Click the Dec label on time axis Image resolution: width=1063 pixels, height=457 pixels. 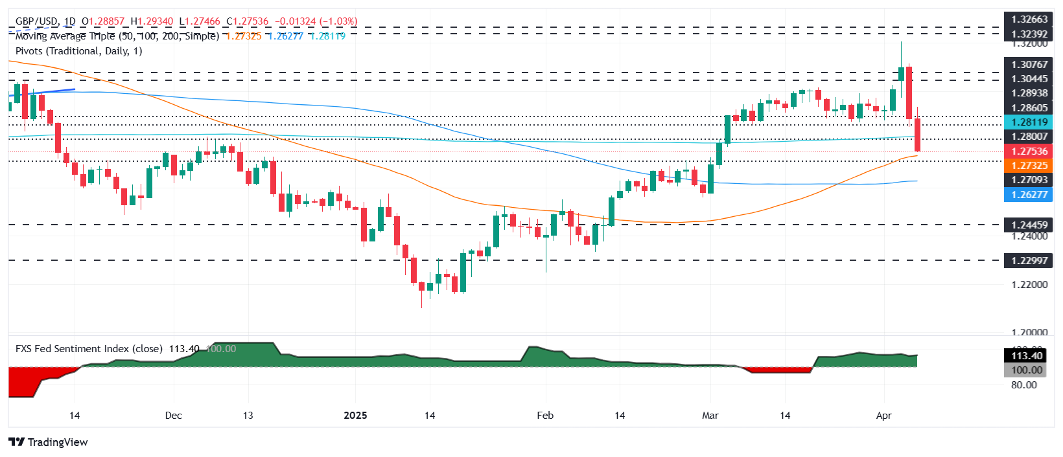[x=174, y=416]
